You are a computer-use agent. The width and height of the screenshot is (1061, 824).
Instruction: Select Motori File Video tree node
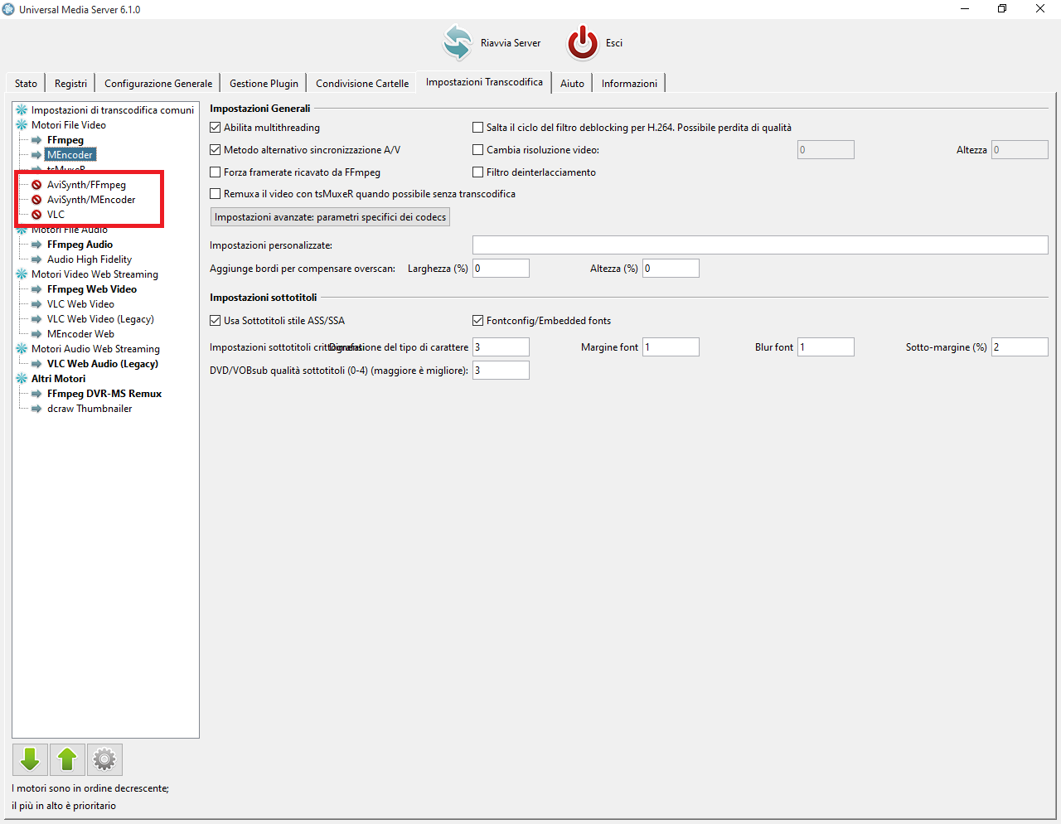(68, 125)
